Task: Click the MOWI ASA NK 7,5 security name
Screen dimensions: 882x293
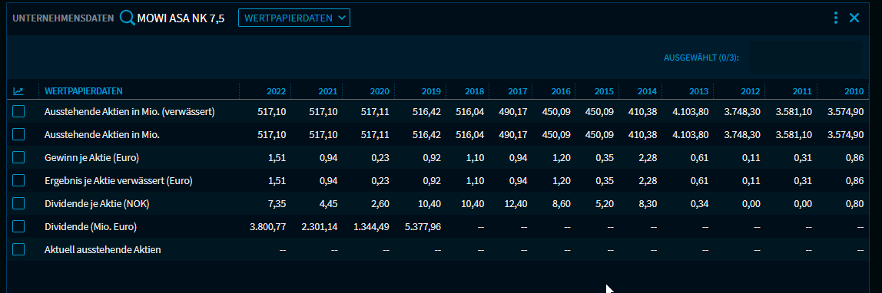Action: [x=181, y=18]
